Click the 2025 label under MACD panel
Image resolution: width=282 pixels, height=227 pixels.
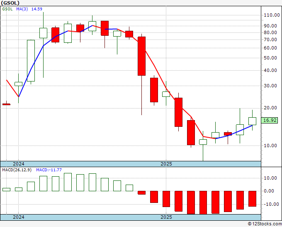point(166,217)
